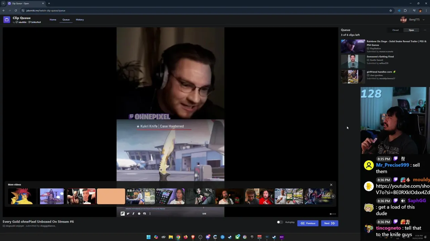Select Rainbow Six Siege Solid Snake clip thumbnail
Image resolution: width=430 pixels, height=241 pixels.
click(353, 46)
